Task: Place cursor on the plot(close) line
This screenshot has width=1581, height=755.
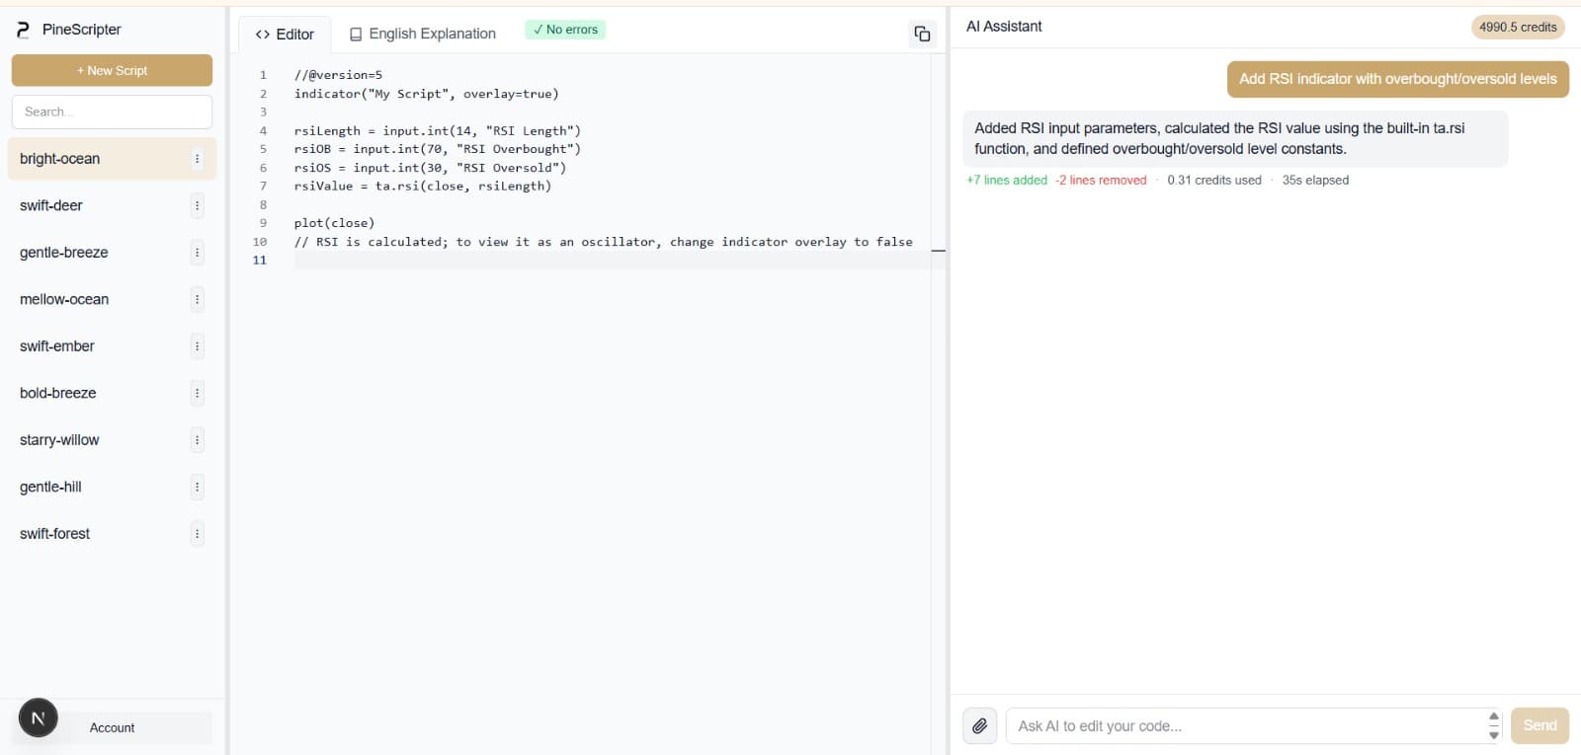Action: tap(334, 223)
